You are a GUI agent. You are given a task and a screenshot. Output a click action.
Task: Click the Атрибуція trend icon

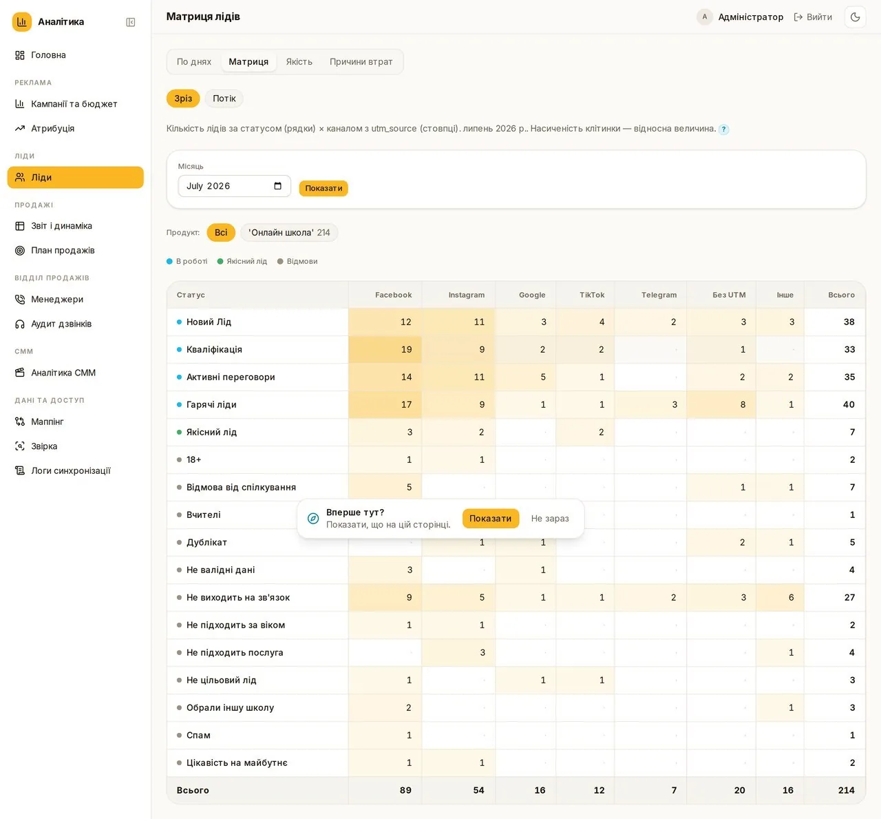pos(20,128)
